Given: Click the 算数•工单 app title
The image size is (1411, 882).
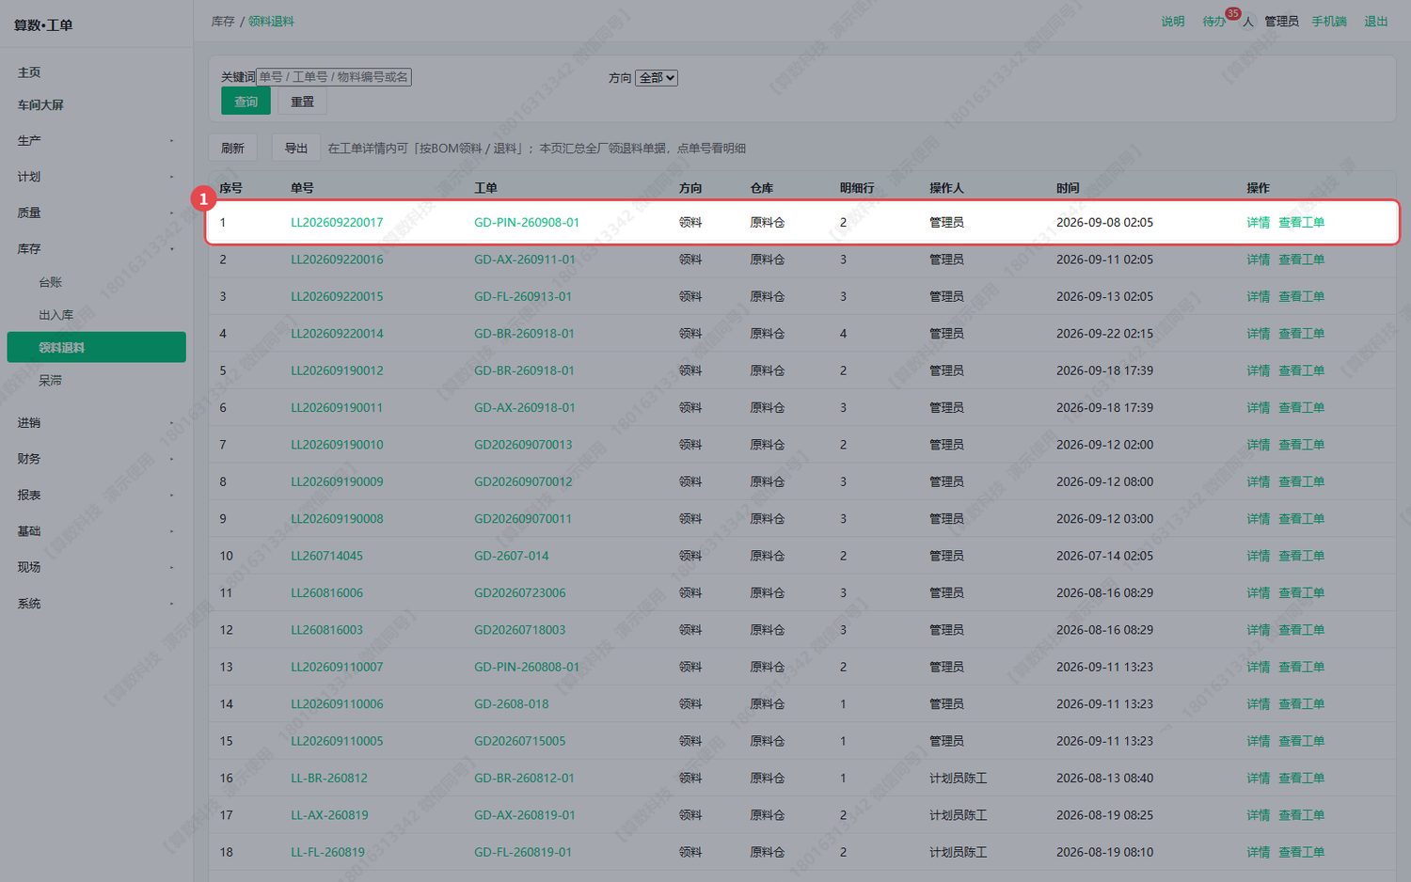Looking at the screenshot, I should [x=43, y=25].
